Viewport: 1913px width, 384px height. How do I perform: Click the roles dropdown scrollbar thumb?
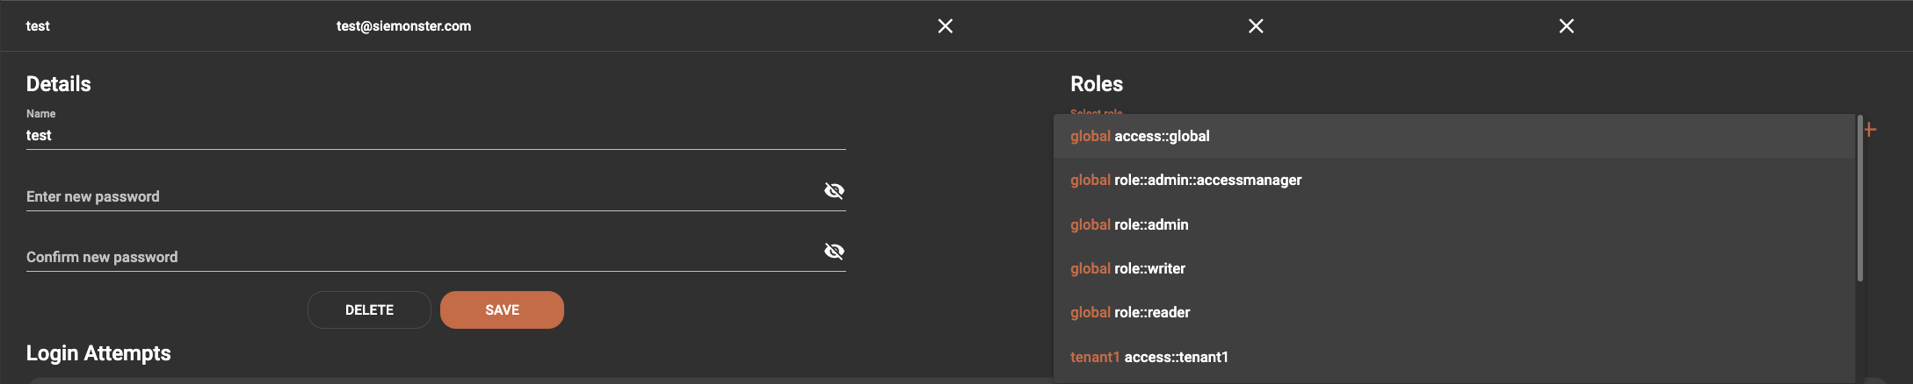point(1859,197)
